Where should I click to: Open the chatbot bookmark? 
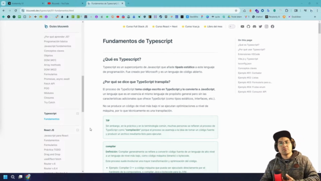[x=257, y=17]
